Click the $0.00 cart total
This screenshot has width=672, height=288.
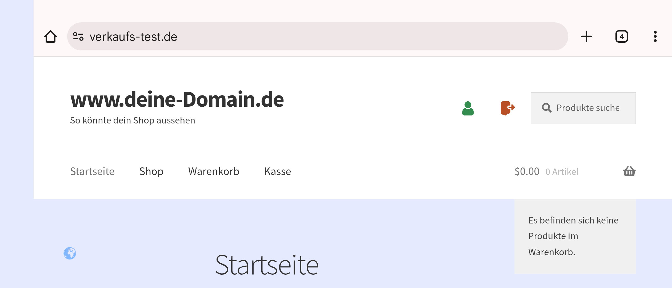point(527,171)
